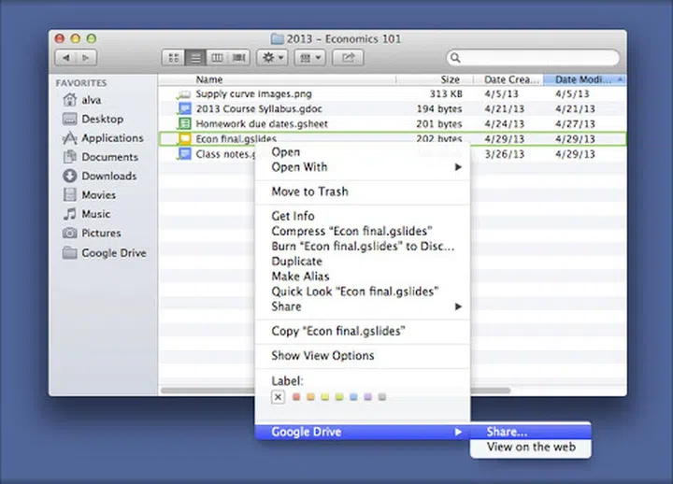The width and height of the screenshot is (673, 484).
Task: Open Downloads folder from sidebar
Action: pyautogui.click(x=108, y=176)
